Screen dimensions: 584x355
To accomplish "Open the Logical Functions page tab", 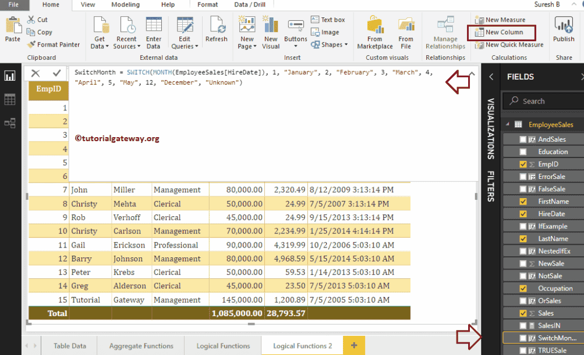I will pyautogui.click(x=223, y=345).
